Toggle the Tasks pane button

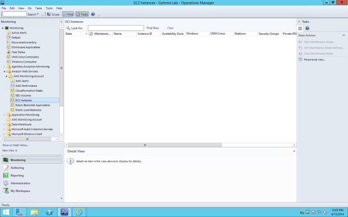point(82,14)
